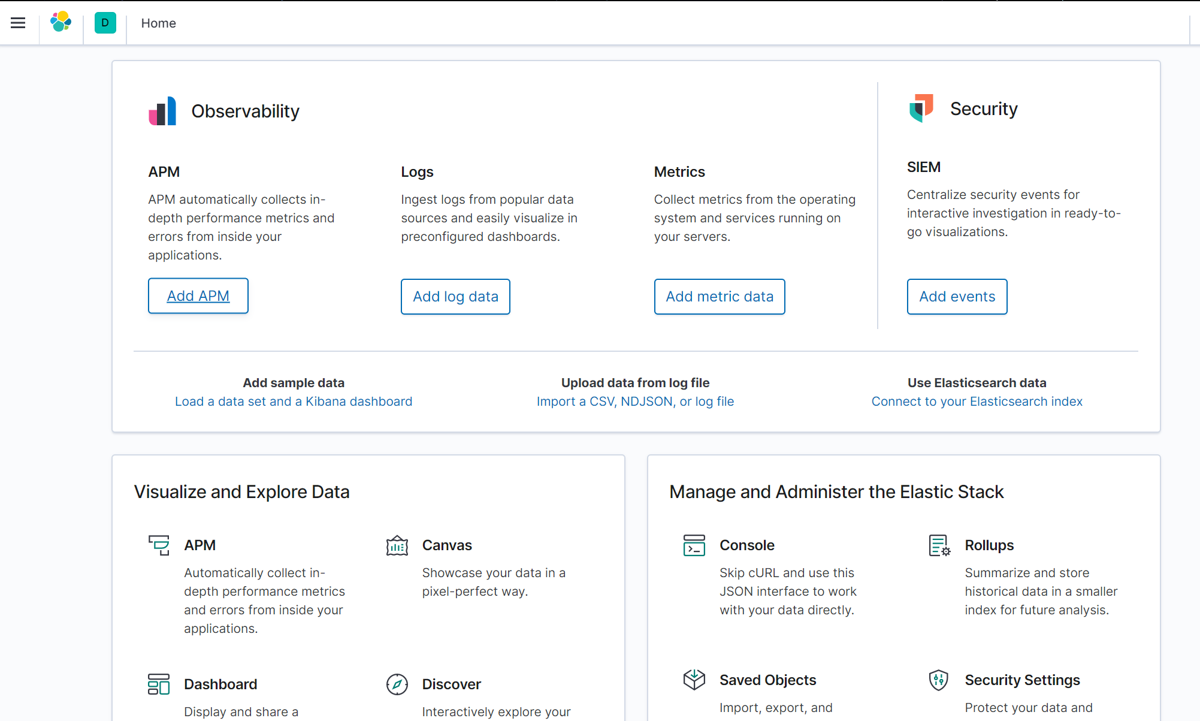Viewport: 1200px width, 721px height.
Task: Click Import a CSV, NDJSON link
Action: [635, 402]
